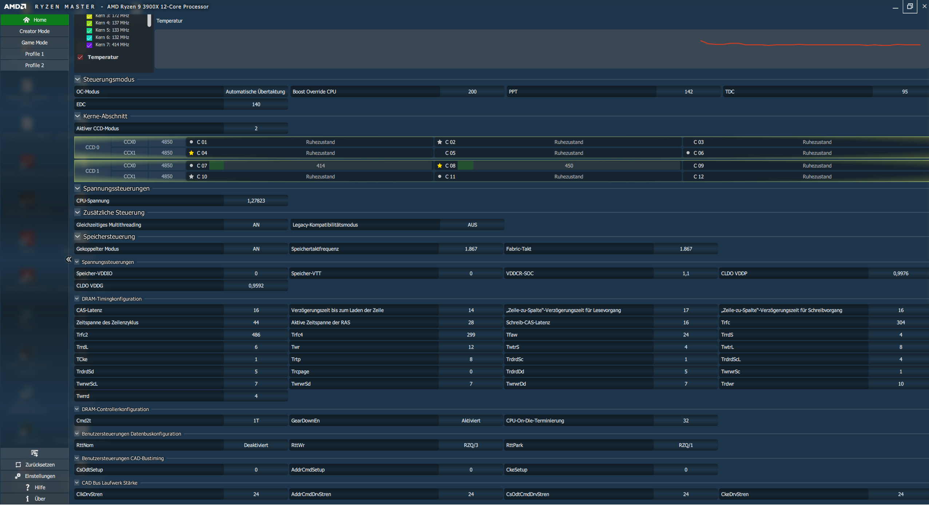
Task: Click the Hilfe question mark icon
Action: [x=27, y=488]
